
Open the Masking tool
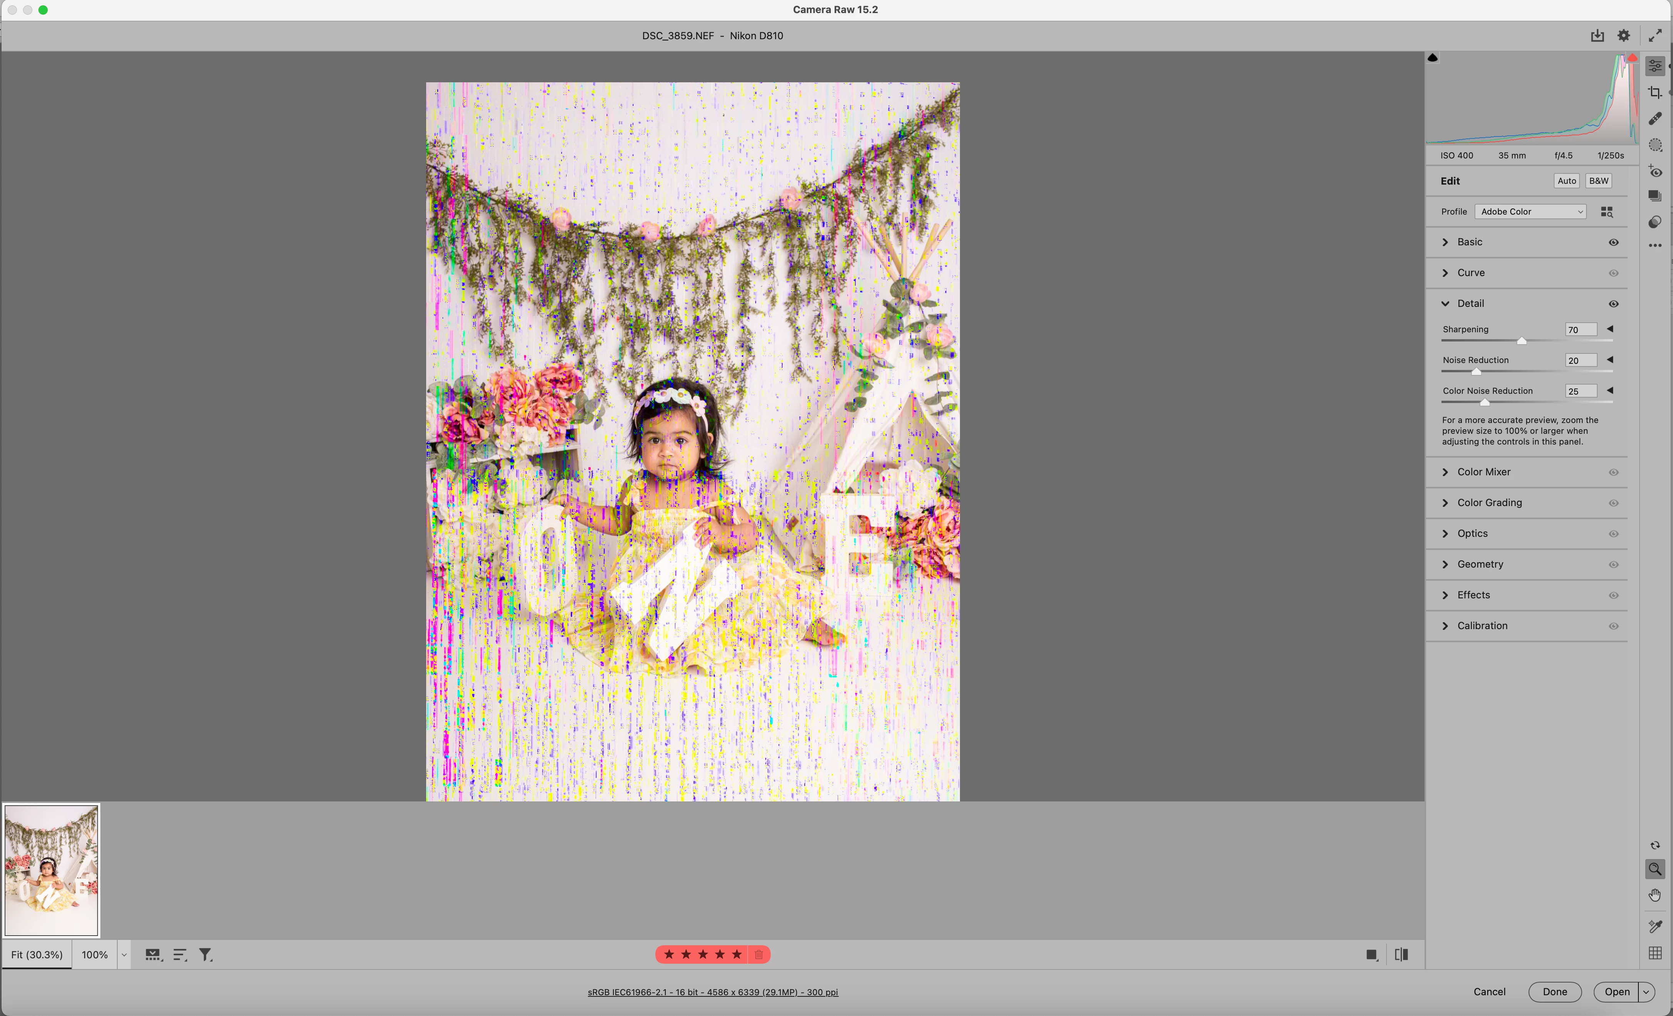click(1655, 145)
